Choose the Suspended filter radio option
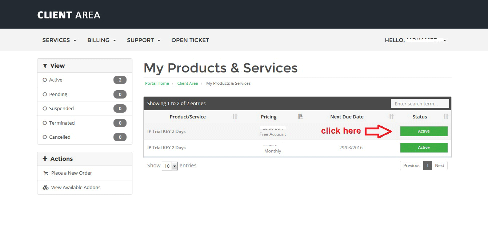Viewport: 488px width, 234px height. click(45, 109)
